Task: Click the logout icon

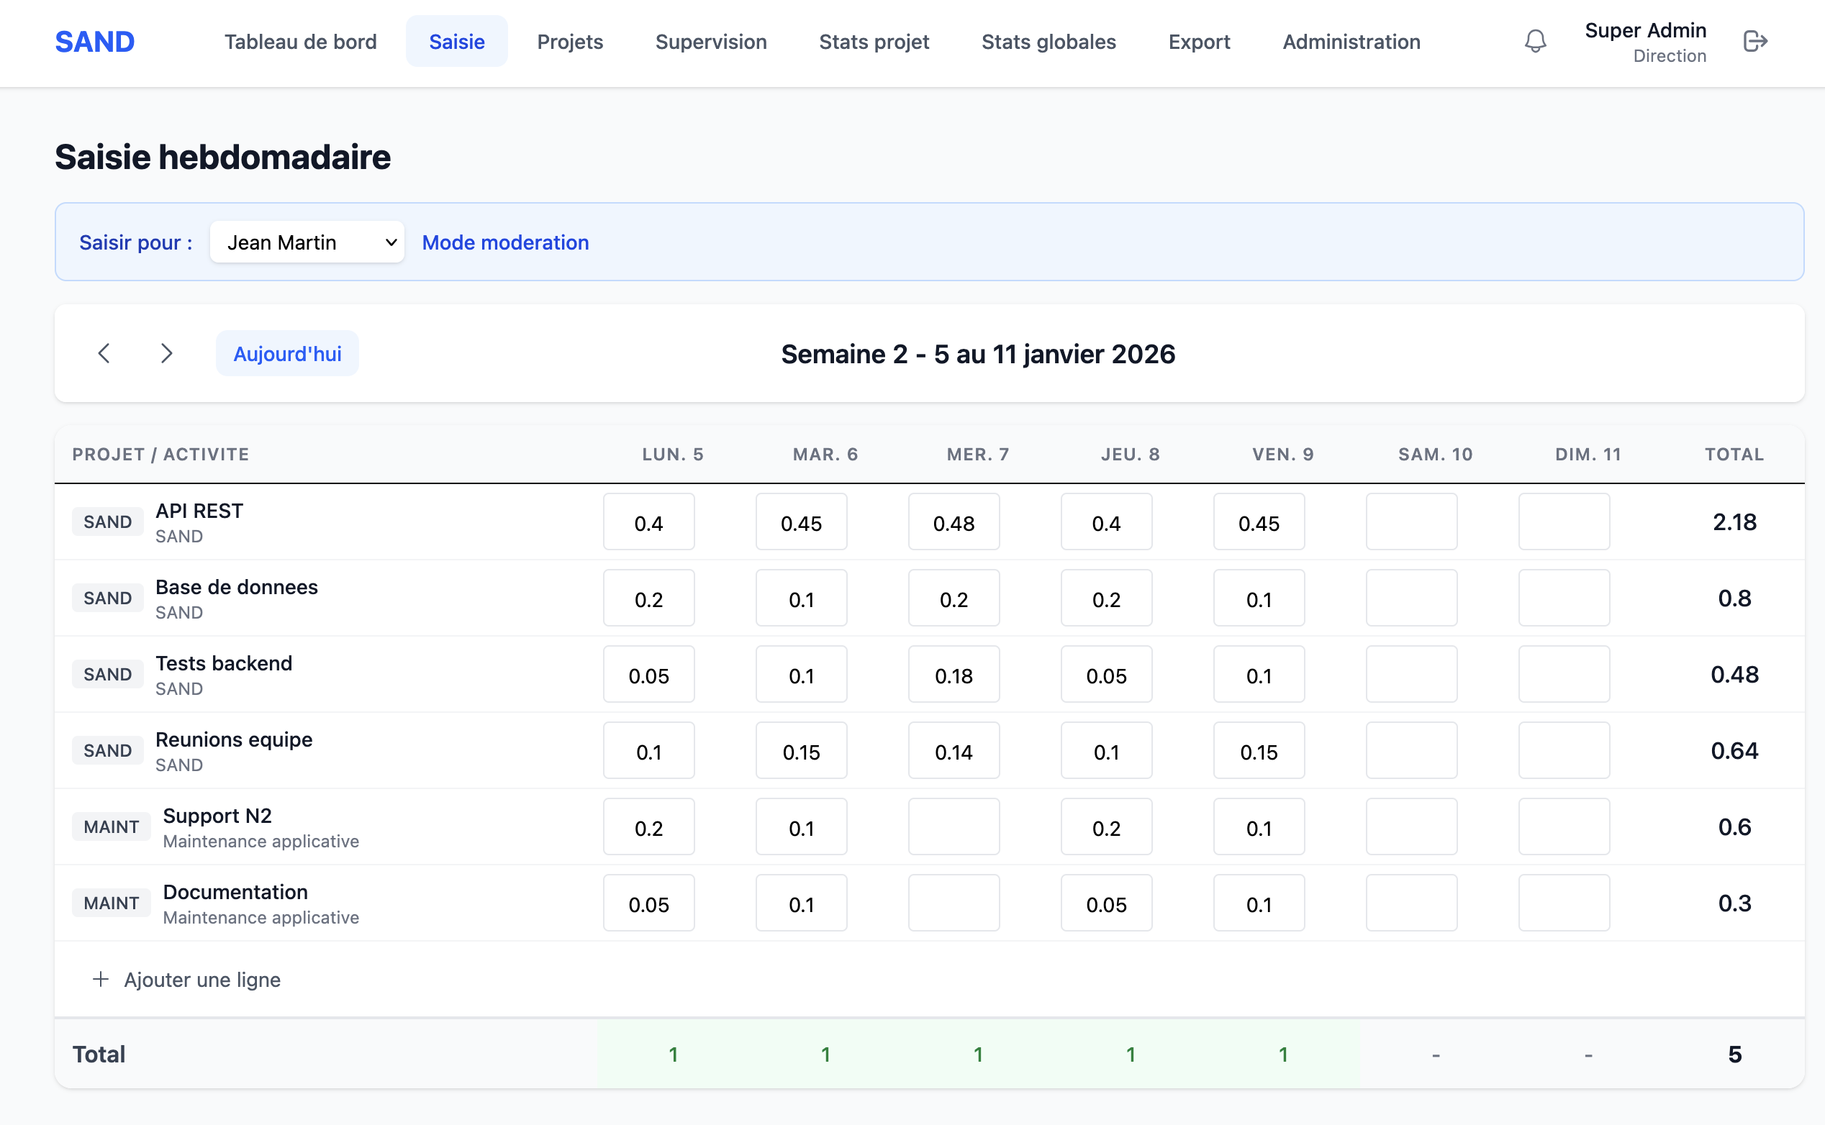Action: (x=1755, y=41)
